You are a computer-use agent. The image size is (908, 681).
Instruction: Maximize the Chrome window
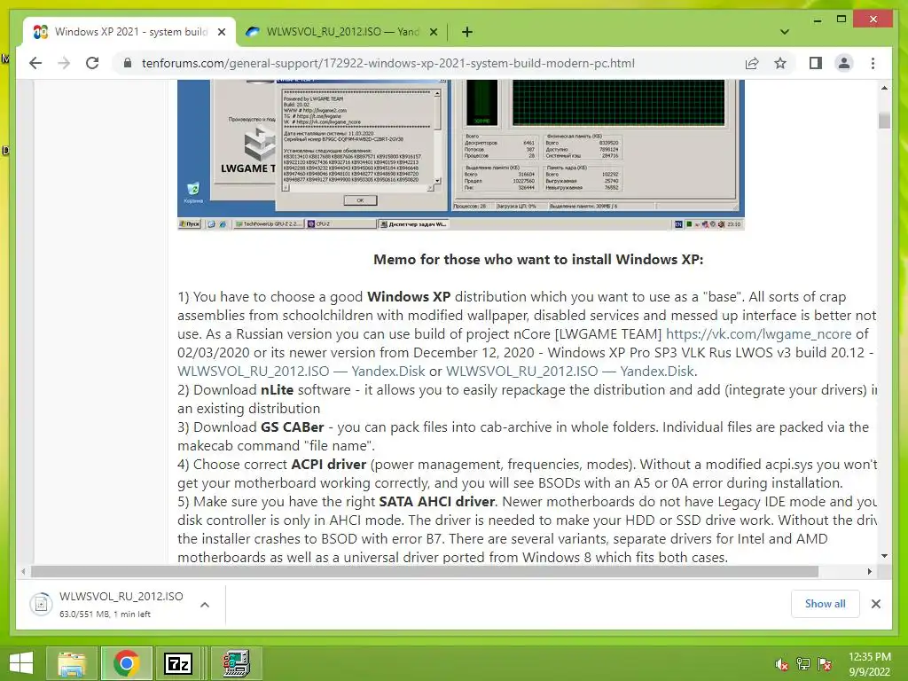(x=841, y=20)
